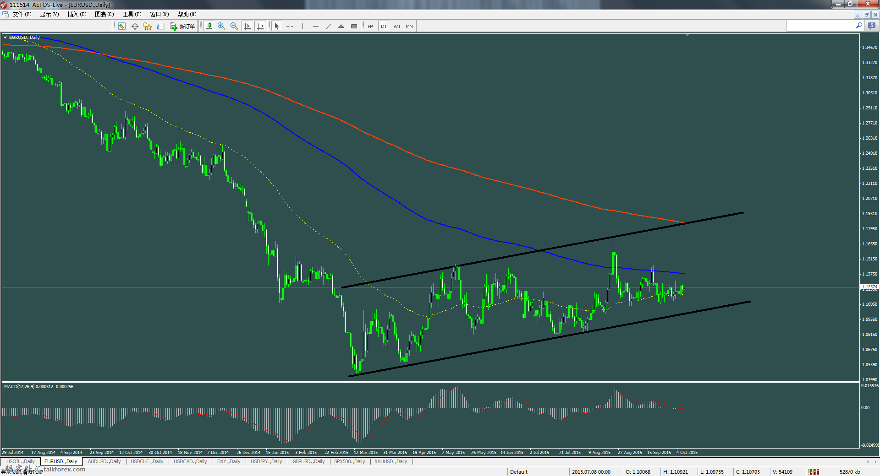The height and width of the screenshot is (476, 880).
Task: Open the chat bubble icon
Action: (x=872, y=26)
